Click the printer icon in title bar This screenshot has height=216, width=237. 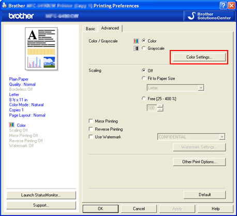point(5,6)
